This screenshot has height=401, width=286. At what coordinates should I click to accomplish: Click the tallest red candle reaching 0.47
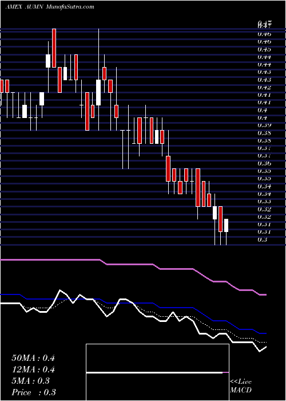click(x=54, y=48)
